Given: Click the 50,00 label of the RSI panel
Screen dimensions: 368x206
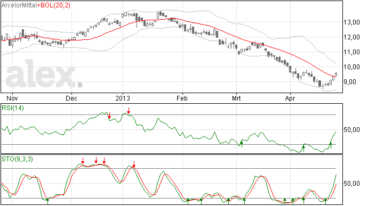Looking at the screenshot, I should 351,129.
